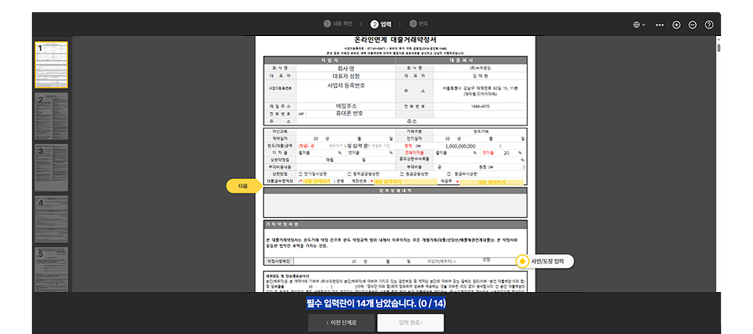This screenshot has width=753, height=334.
Task: Click the 1,000,000,000 amount value
Action: pyautogui.click(x=460, y=146)
